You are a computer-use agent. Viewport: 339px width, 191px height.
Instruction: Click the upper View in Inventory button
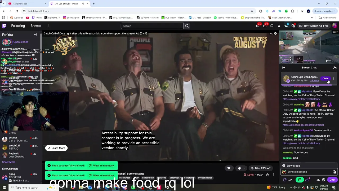click(x=101, y=166)
